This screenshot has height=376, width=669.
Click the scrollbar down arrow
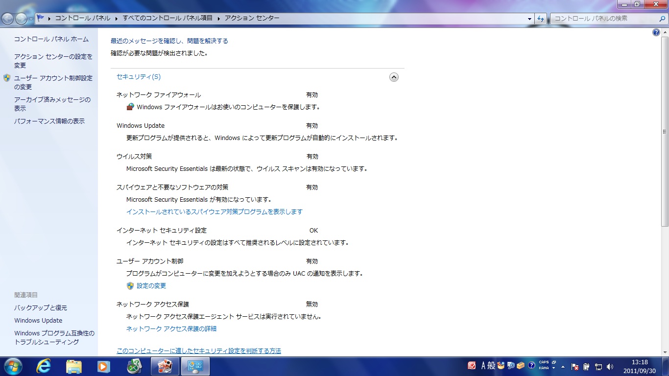pos(665,352)
